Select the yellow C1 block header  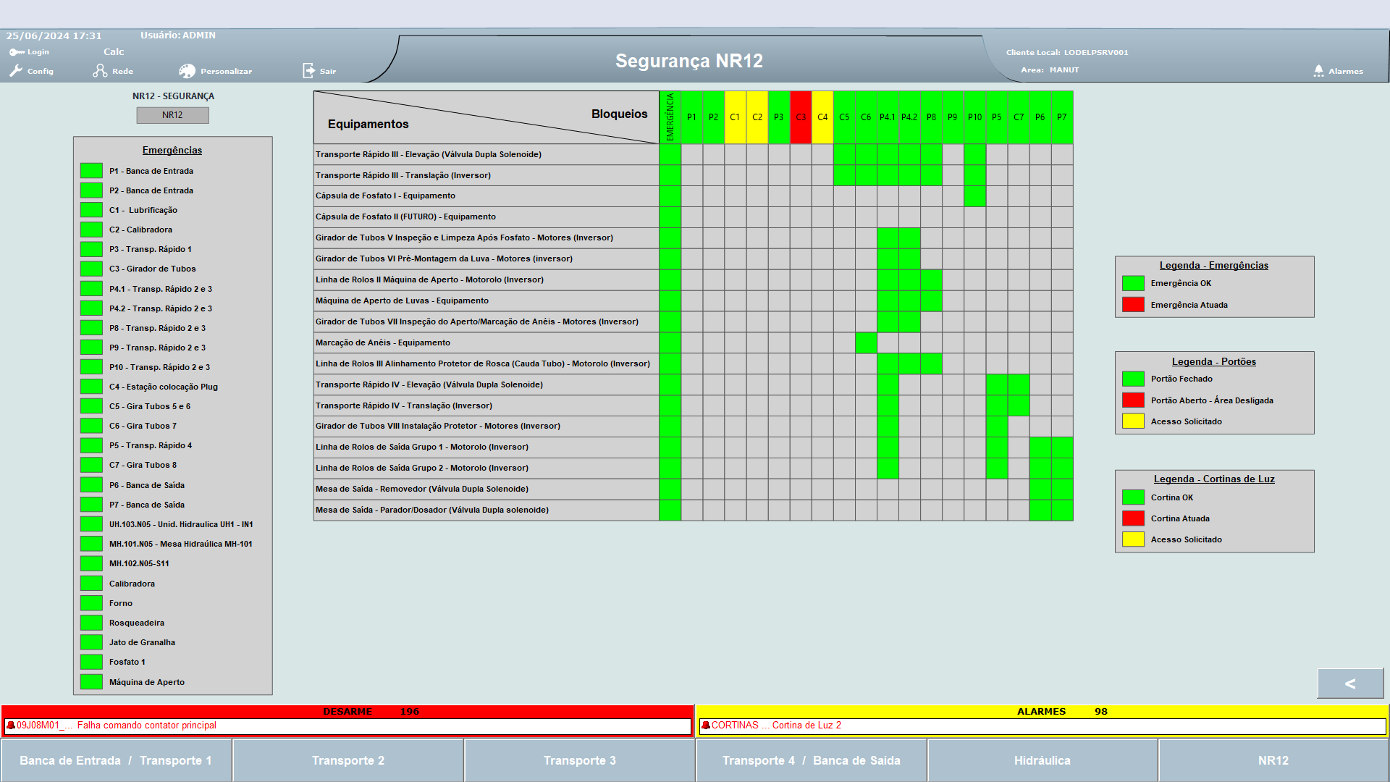[735, 117]
